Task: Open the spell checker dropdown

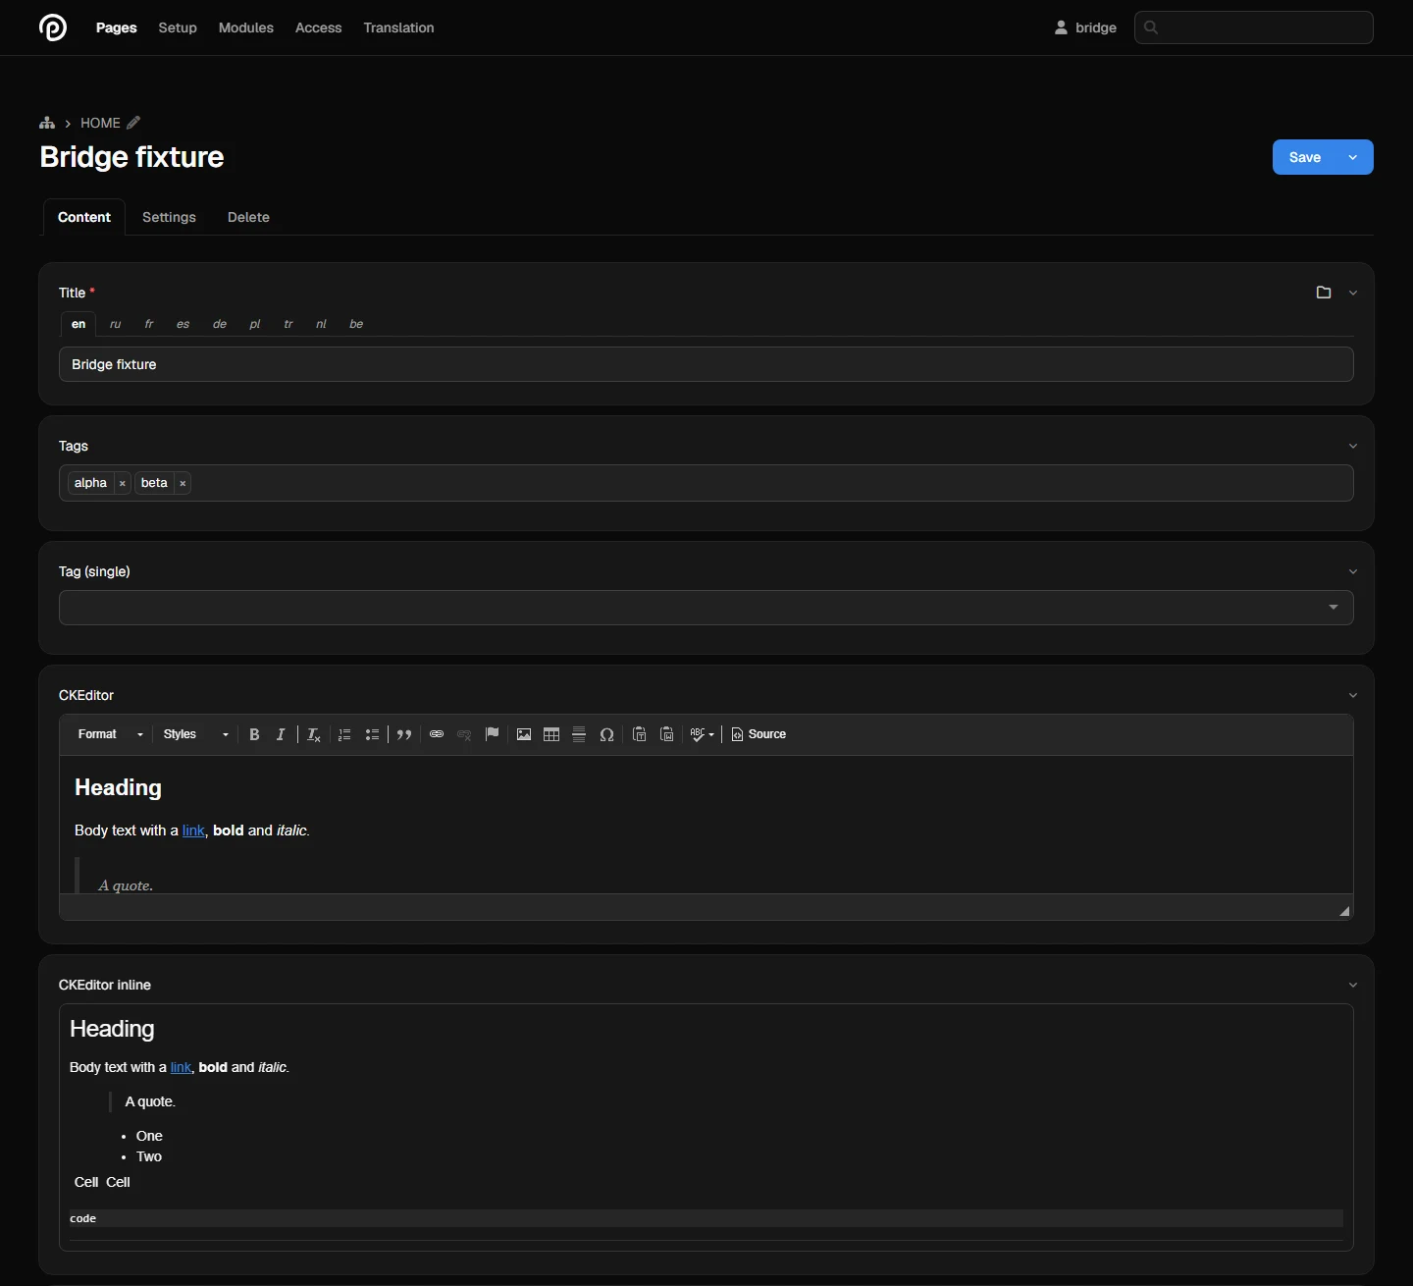Action: [x=703, y=734]
